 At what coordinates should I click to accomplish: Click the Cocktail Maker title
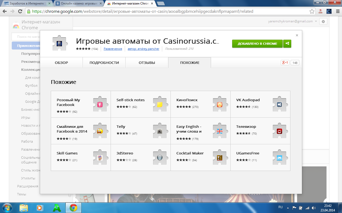(190, 153)
